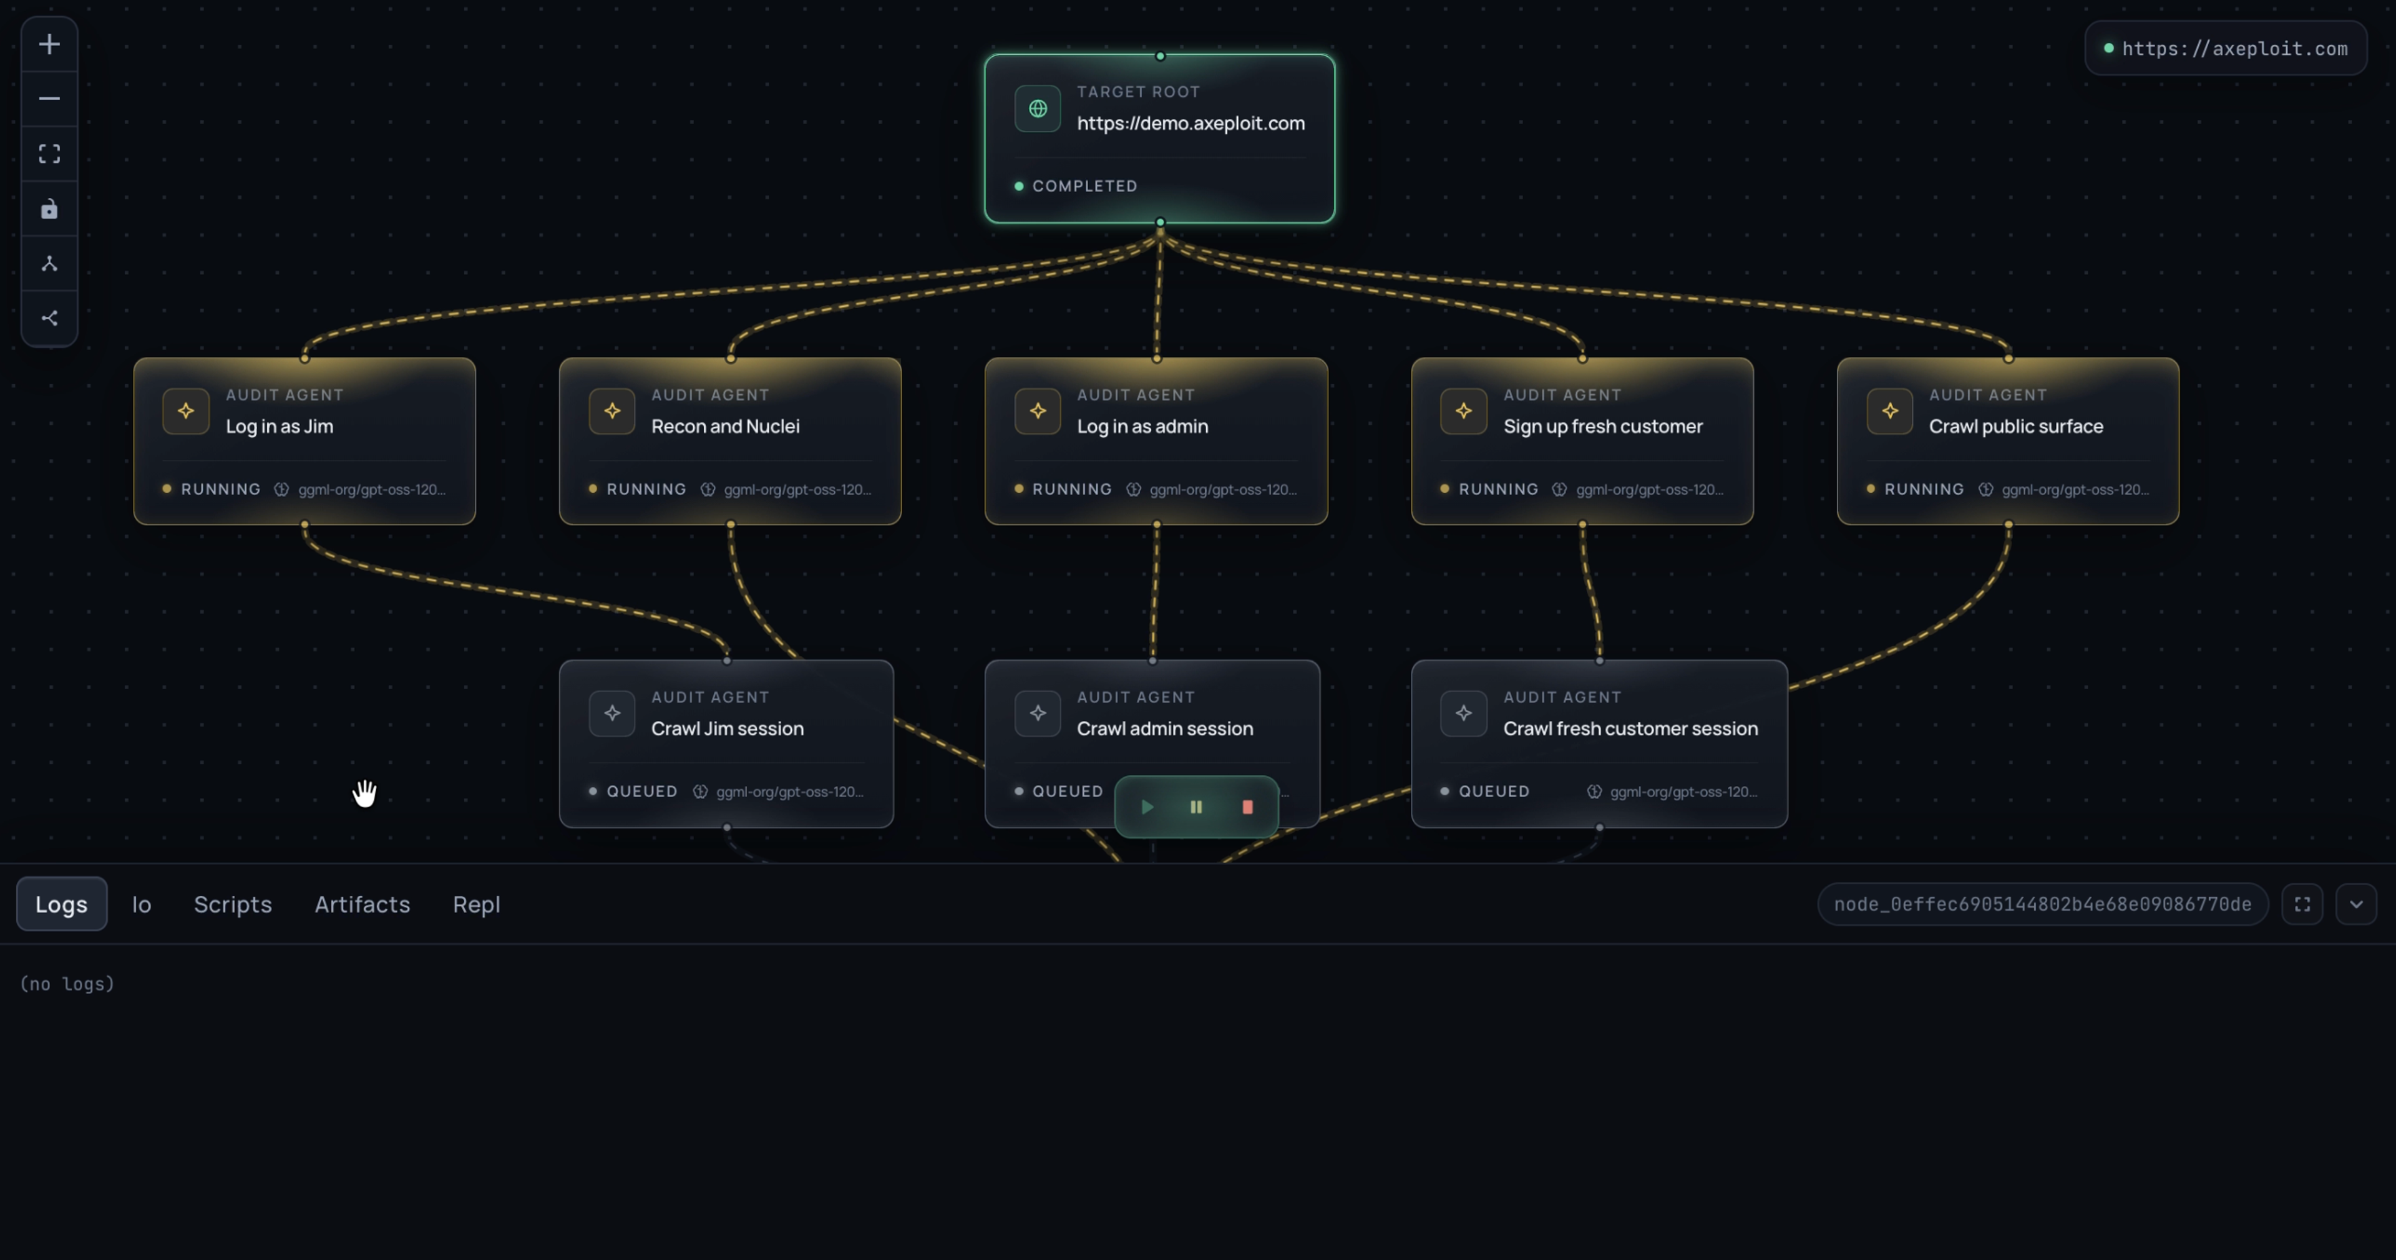Viewport: 2396px width, 1260px height.
Task: Click the Recon and Nuclei agent node
Action: tap(730, 441)
